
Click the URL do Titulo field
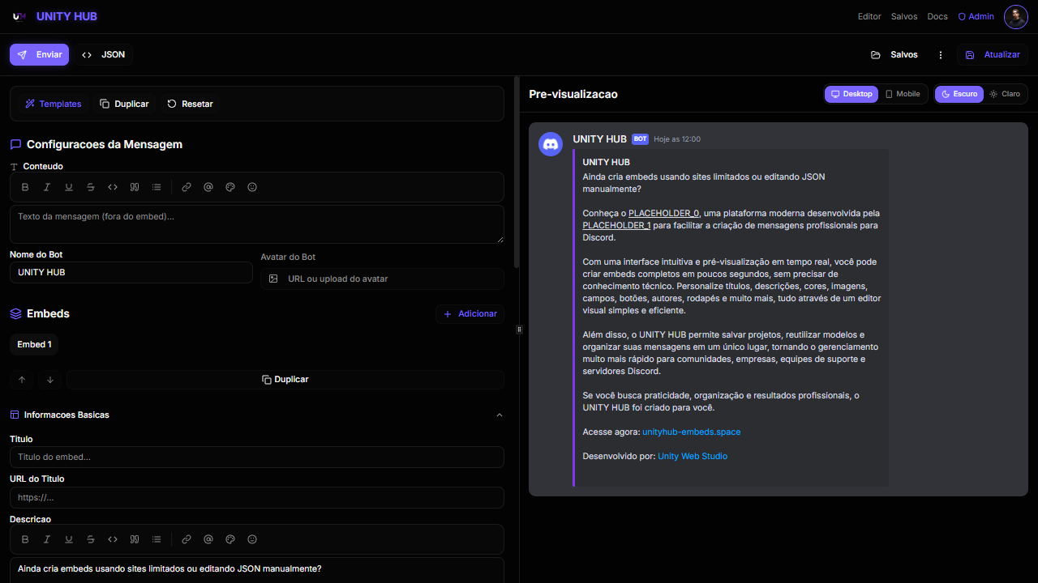[257, 497]
